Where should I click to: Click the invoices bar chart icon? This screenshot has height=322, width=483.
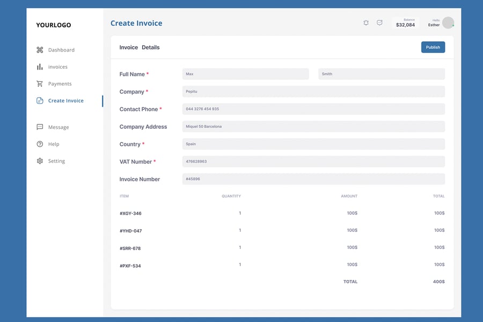point(40,67)
